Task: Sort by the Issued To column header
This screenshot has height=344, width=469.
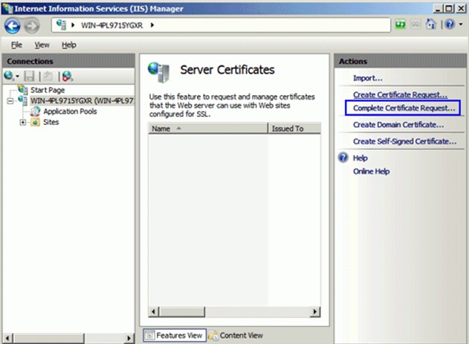Action: [x=294, y=129]
